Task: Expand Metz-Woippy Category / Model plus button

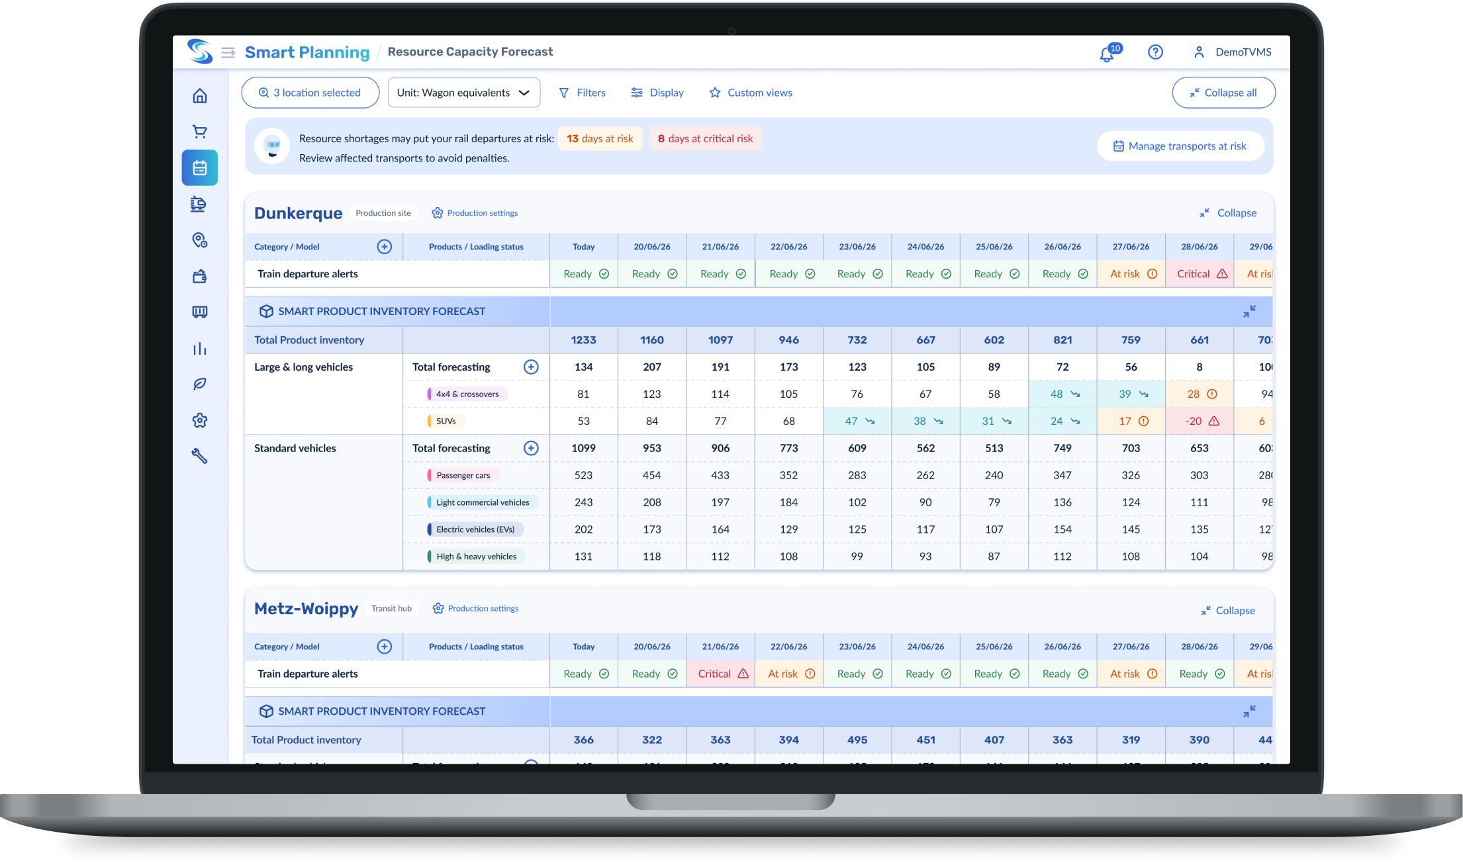Action: (385, 647)
